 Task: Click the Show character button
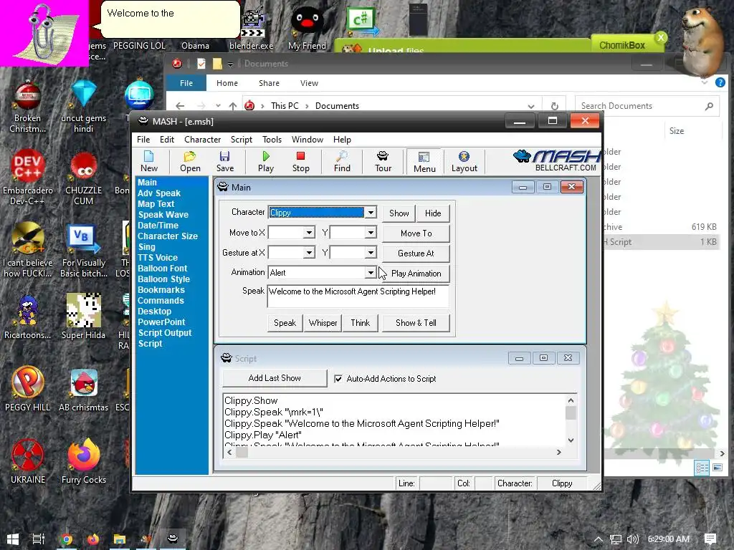click(x=399, y=213)
